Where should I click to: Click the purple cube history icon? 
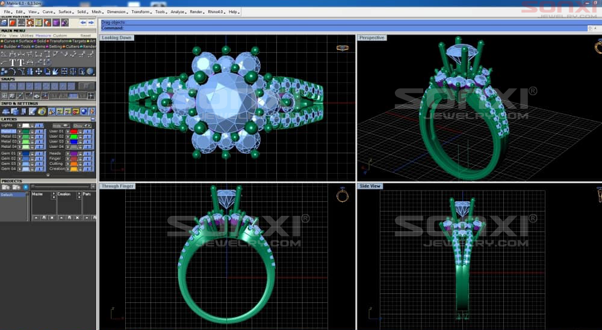click(x=56, y=23)
